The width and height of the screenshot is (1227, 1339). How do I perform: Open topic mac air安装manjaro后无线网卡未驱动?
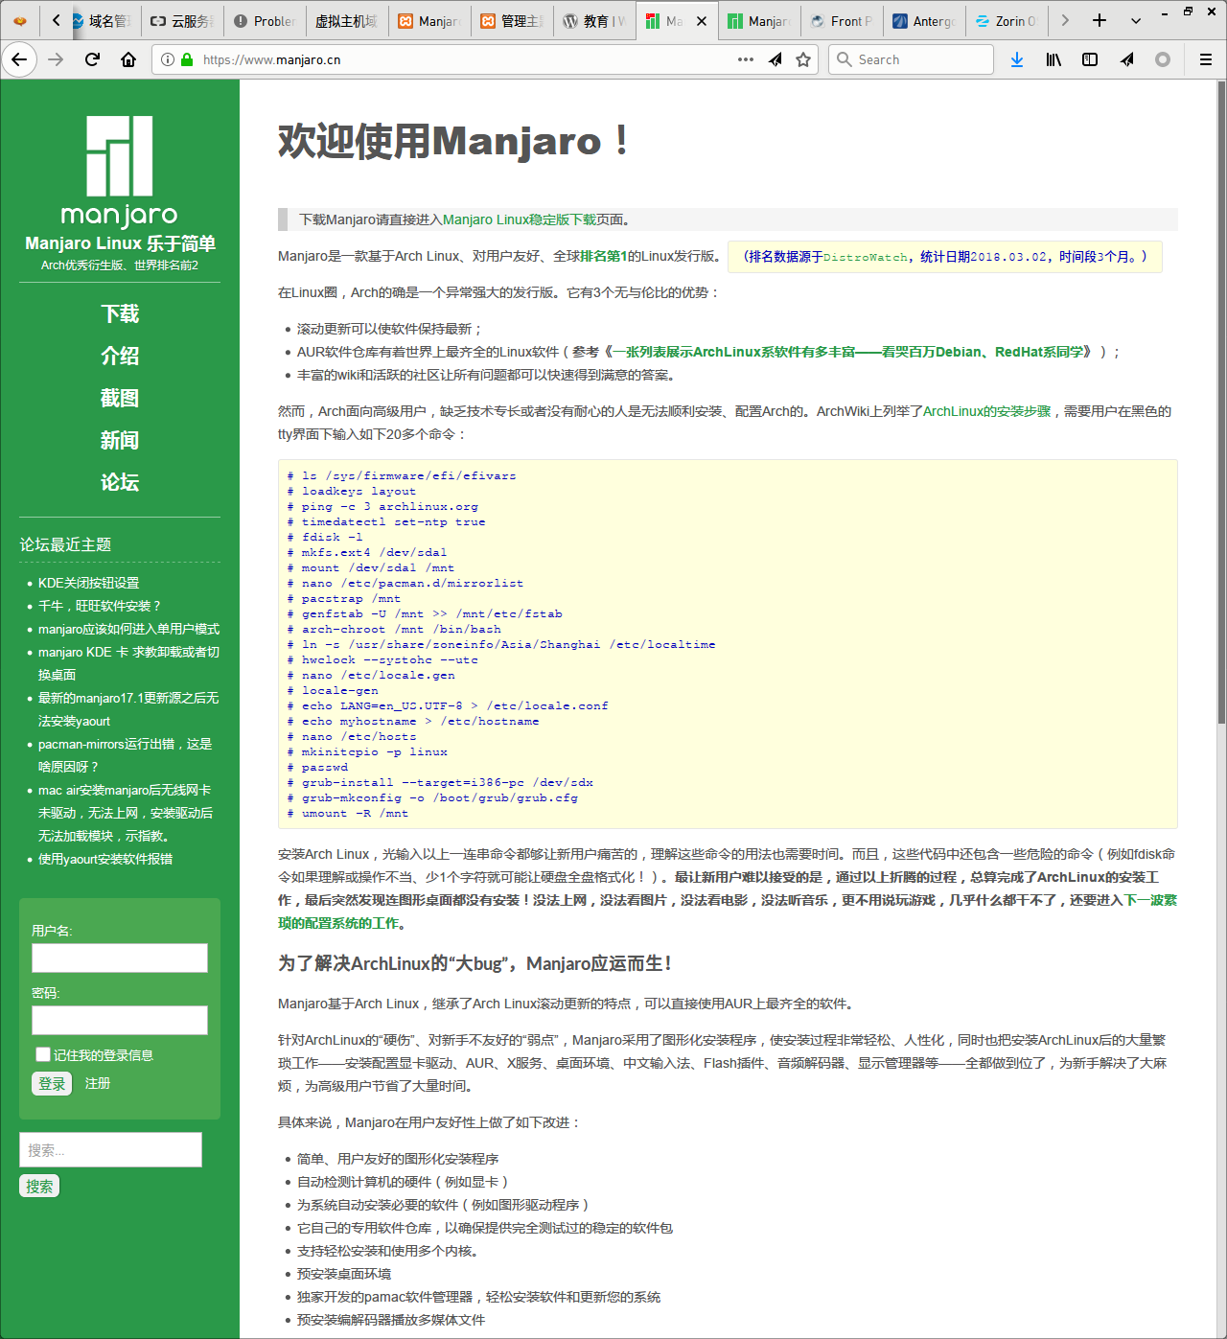click(126, 813)
